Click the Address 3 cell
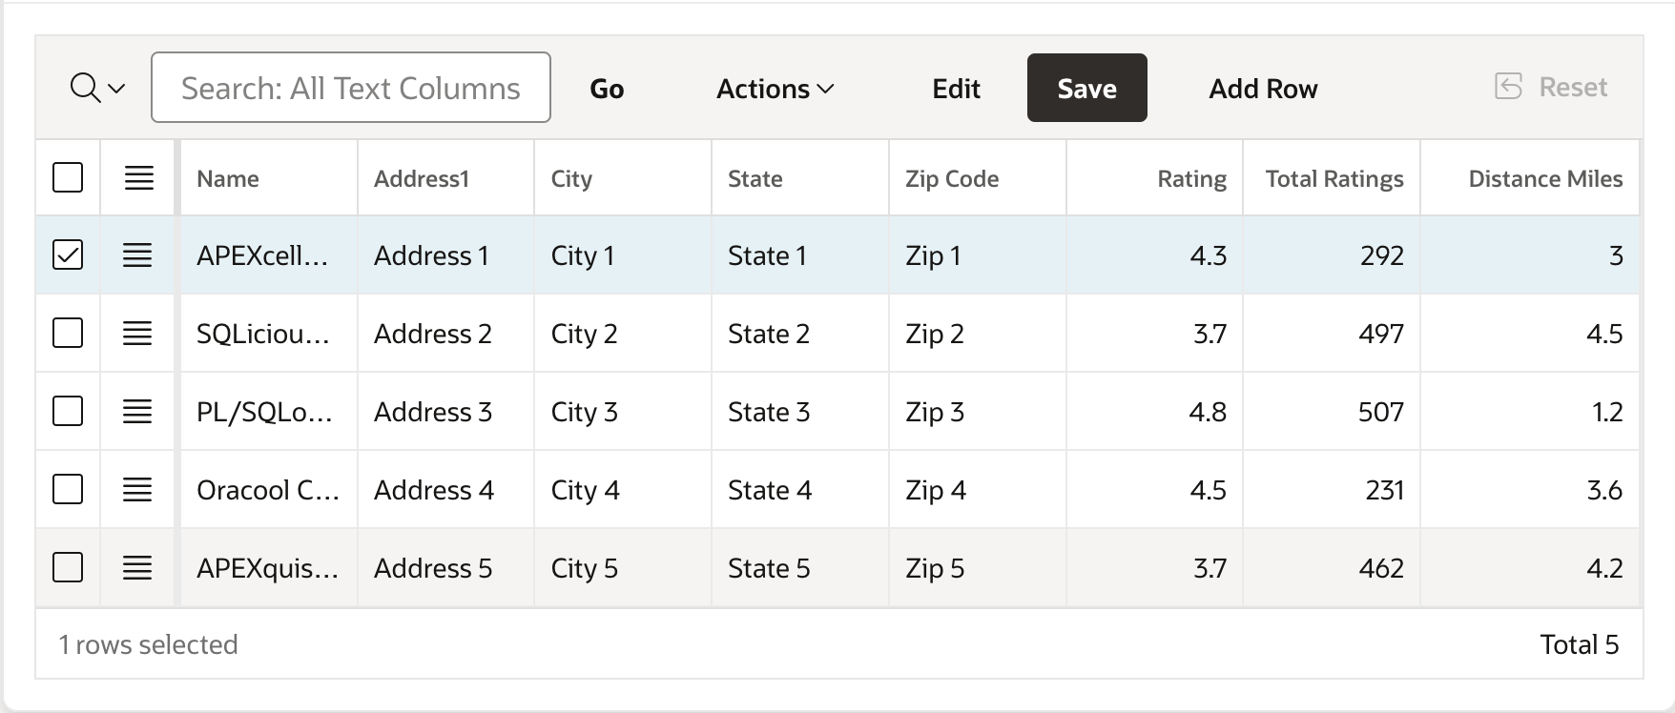Image resolution: width=1675 pixels, height=713 pixels. click(445, 412)
